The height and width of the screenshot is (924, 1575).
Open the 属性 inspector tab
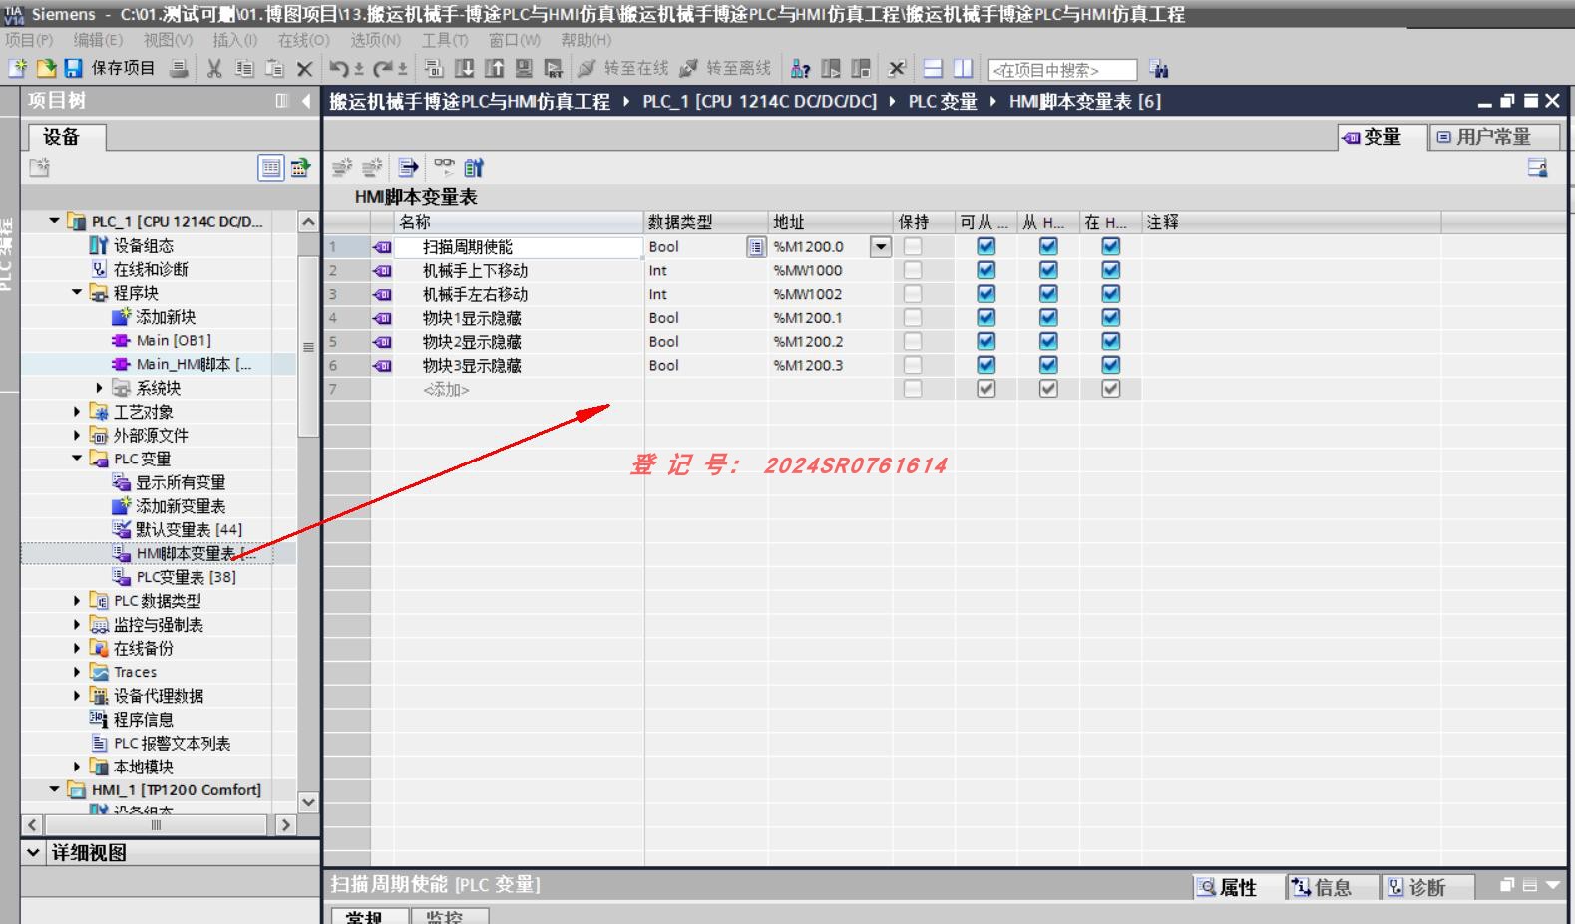[x=1237, y=887]
